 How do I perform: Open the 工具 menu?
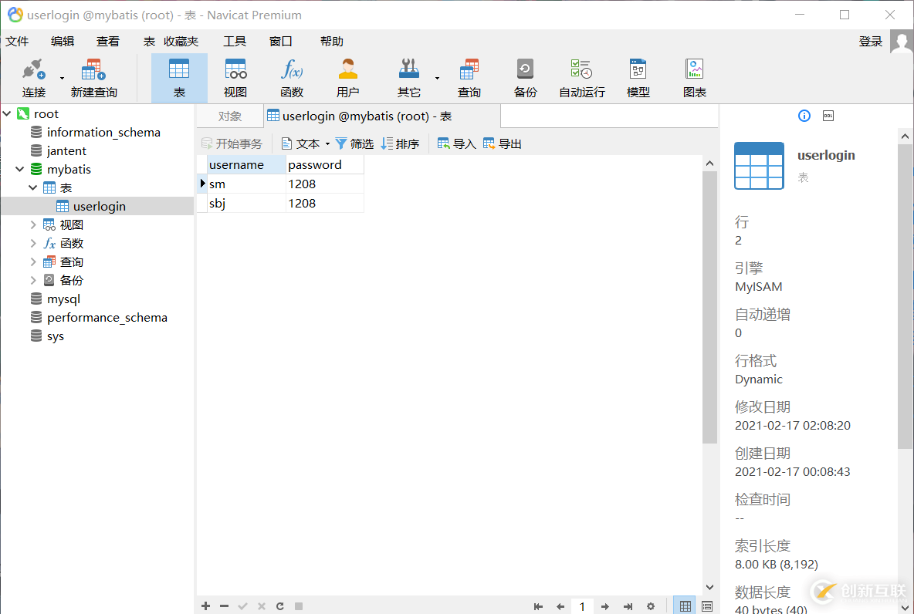(x=235, y=42)
